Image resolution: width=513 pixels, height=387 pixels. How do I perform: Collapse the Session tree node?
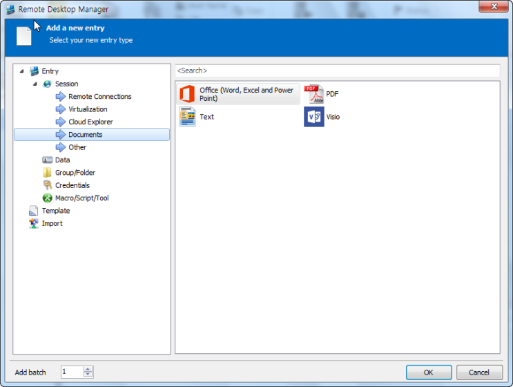(35, 84)
